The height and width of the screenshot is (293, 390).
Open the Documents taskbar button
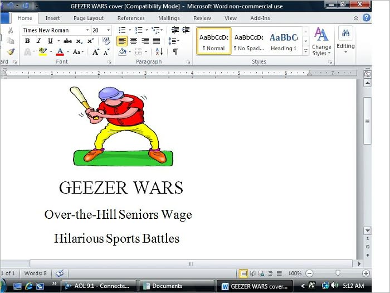tap(177, 286)
